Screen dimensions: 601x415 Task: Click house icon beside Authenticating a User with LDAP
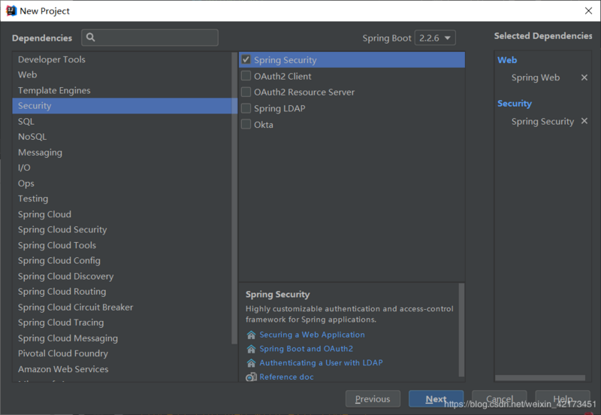point(251,363)
